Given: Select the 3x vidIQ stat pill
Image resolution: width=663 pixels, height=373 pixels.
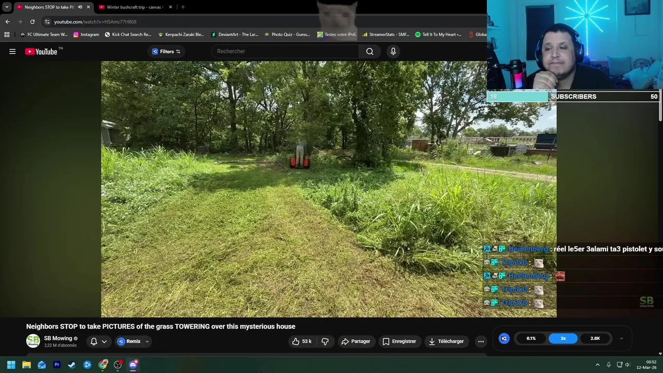Looking at the screenshot, I should tap(563, 338).
